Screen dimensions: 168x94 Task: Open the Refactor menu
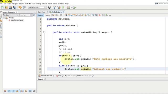[28, 4]
